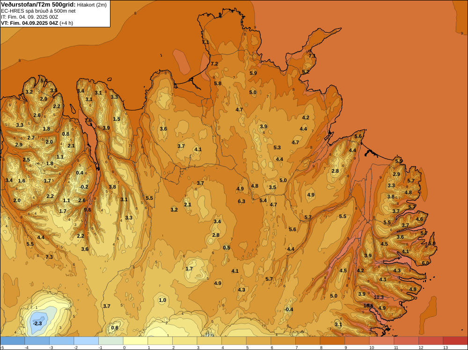The image size is (468, 350).
Task: Click the 9.6 temperature value
Action: coord(88,210)
